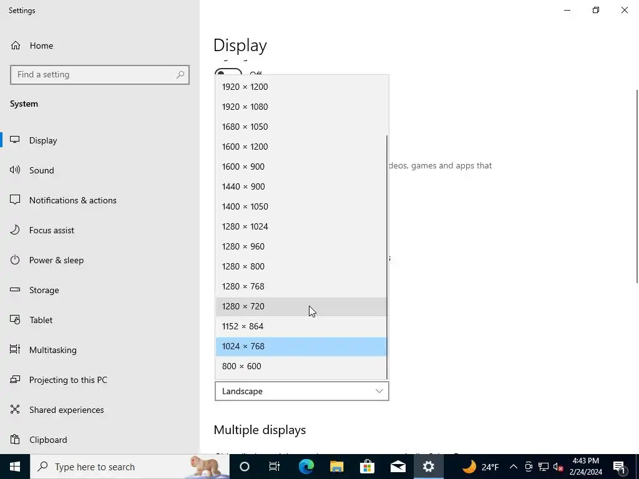Click the Tablet icon in sidebar
This screenshot has width=639, height=479.
[x=15, y=320]
